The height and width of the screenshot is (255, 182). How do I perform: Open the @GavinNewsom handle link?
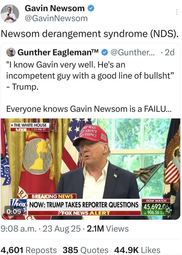click(56, 19)
